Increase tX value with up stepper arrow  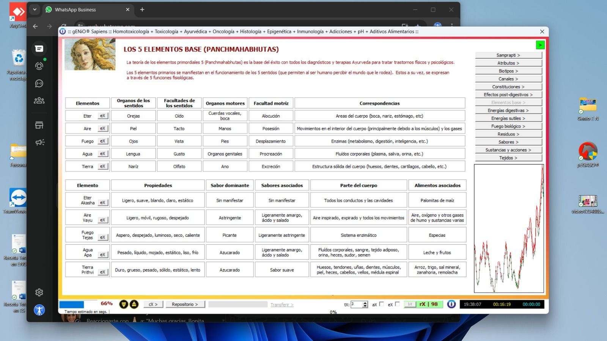365,303
